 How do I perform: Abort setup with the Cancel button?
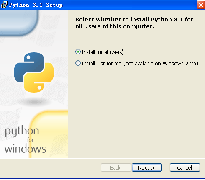point(185,167)
